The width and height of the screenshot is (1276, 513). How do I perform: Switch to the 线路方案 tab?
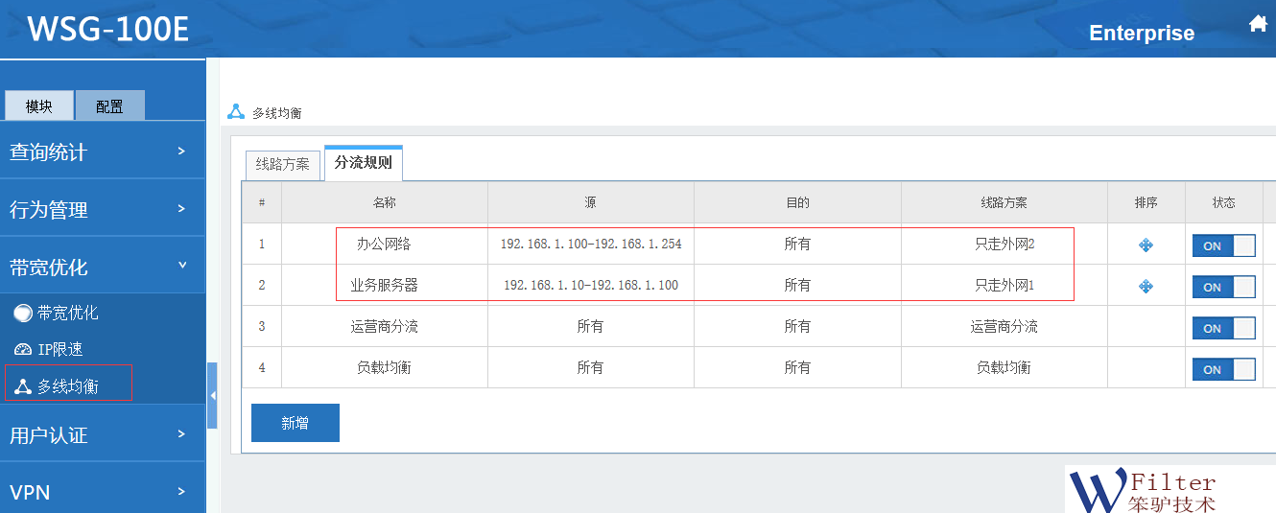(282, 164)
